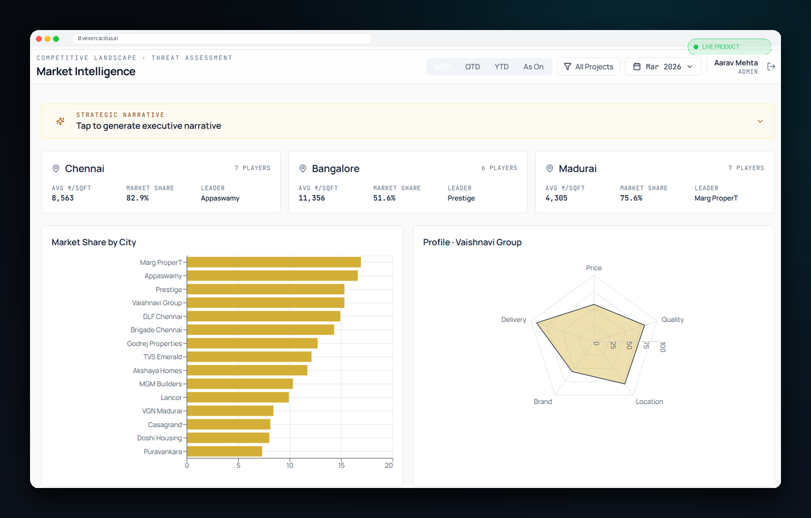This screenshot has height=518, width=811.
Task: Click the 6 PLAYERS label on Bangalore card
Action: coord(499,168)
